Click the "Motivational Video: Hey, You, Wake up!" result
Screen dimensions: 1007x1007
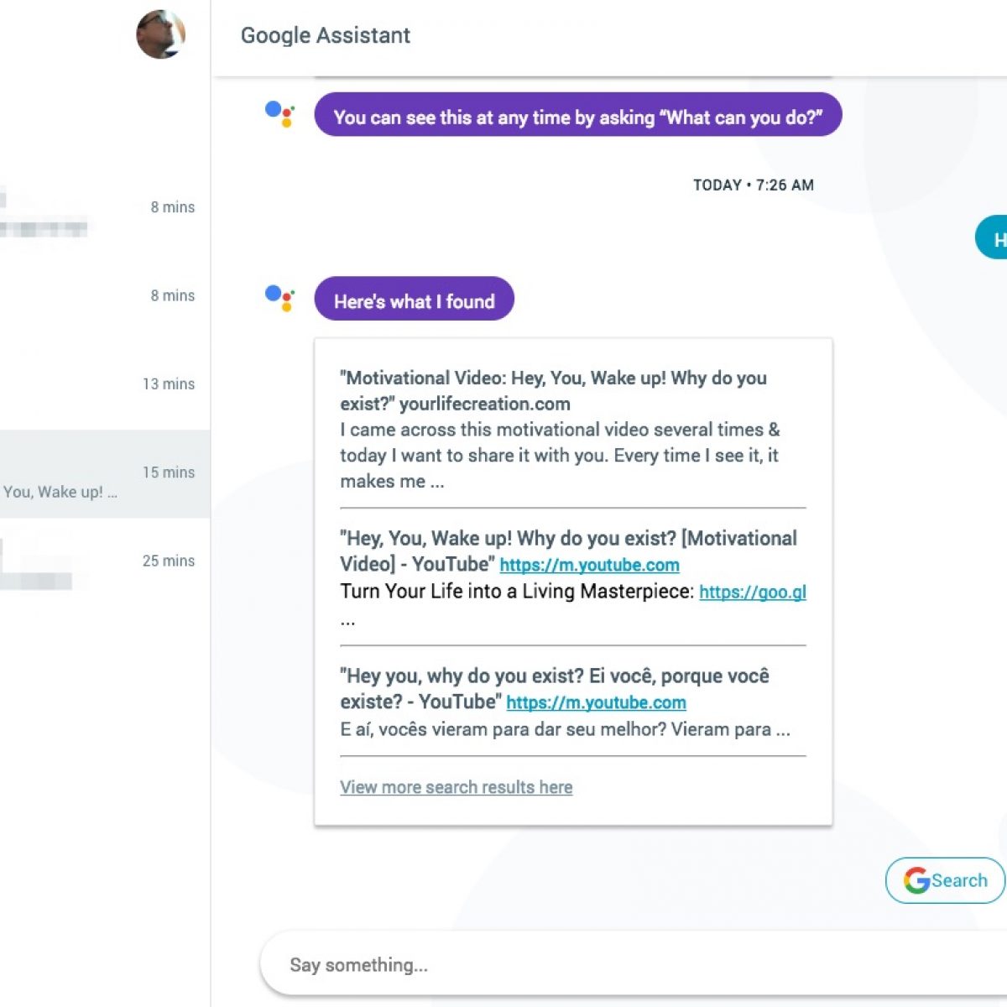(553, 390)
